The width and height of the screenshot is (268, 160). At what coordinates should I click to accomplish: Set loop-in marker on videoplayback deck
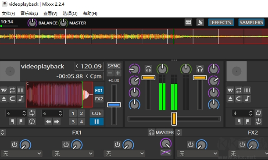(12, 121)
